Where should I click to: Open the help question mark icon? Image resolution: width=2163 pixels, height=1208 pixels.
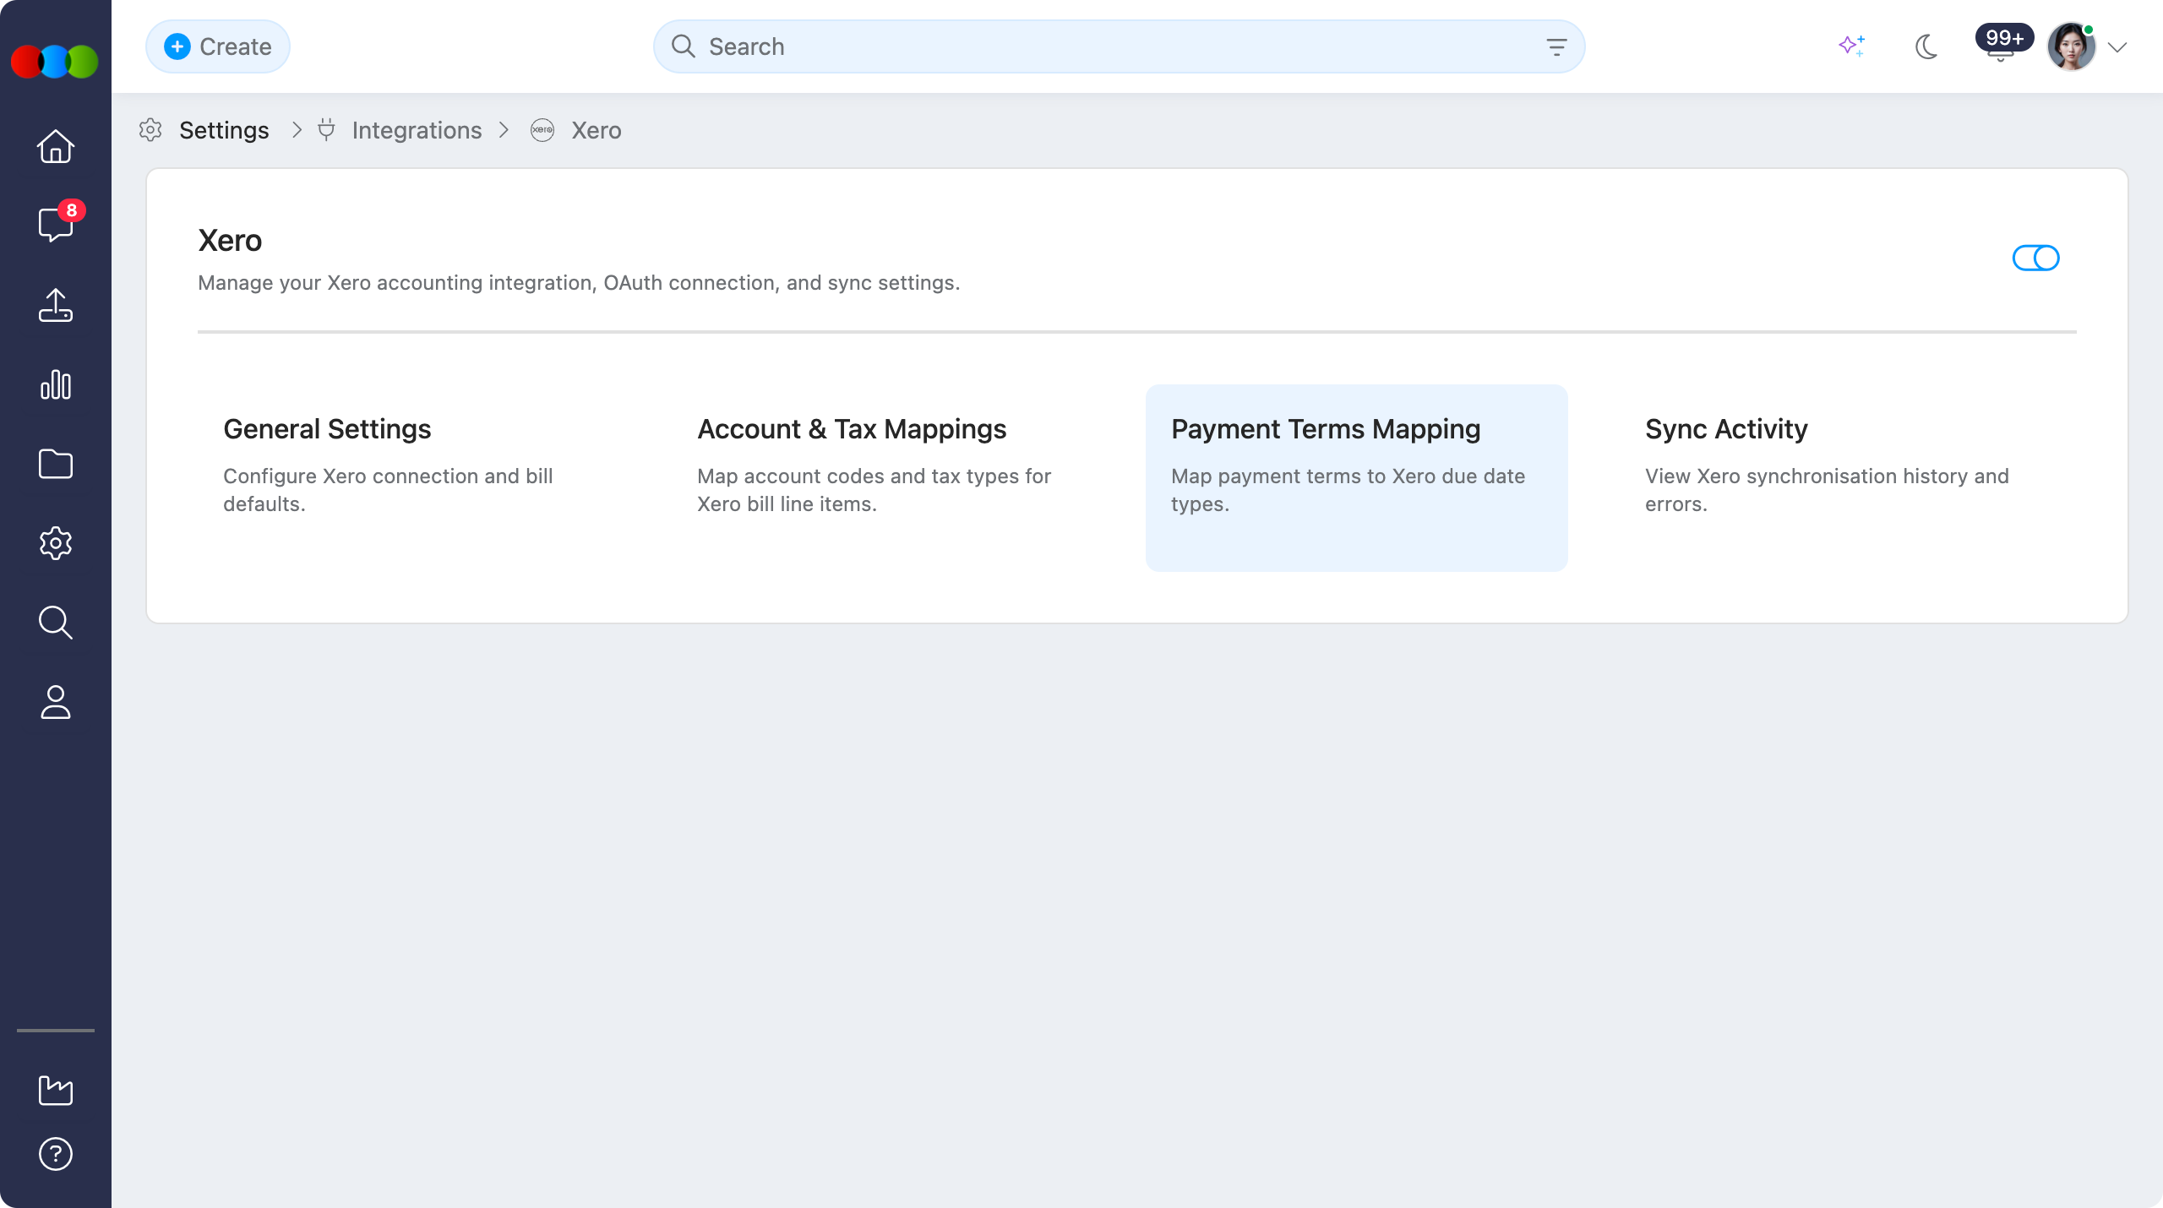tap(56, 1154)
